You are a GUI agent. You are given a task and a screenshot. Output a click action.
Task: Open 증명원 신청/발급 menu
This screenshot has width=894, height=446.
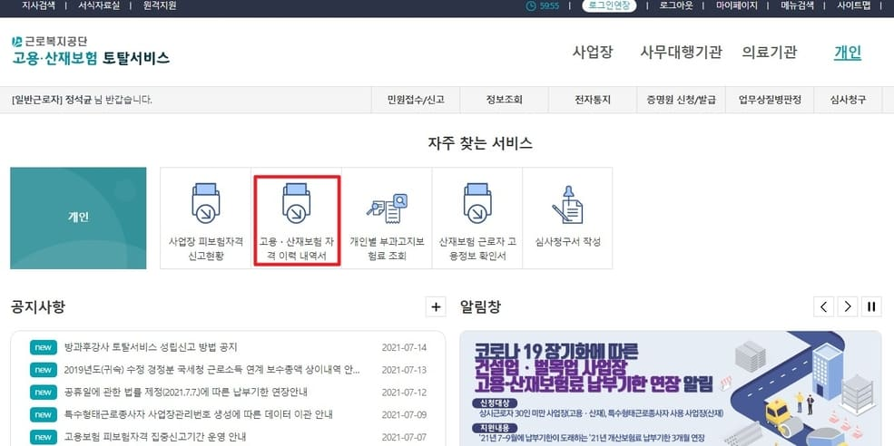pos(682,100)
